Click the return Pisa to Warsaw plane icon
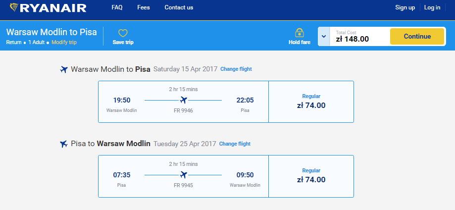This screenshot has height=210, width=455. [x=64, y=144]
